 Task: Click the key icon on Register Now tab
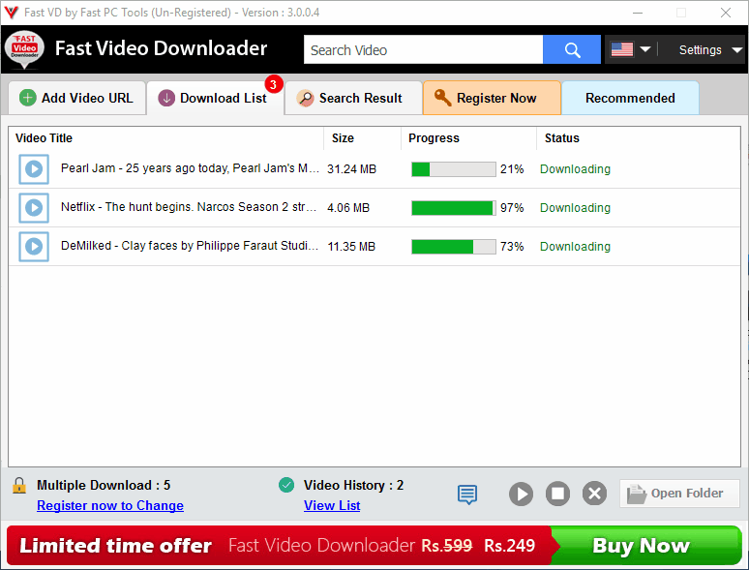[443, 98]
